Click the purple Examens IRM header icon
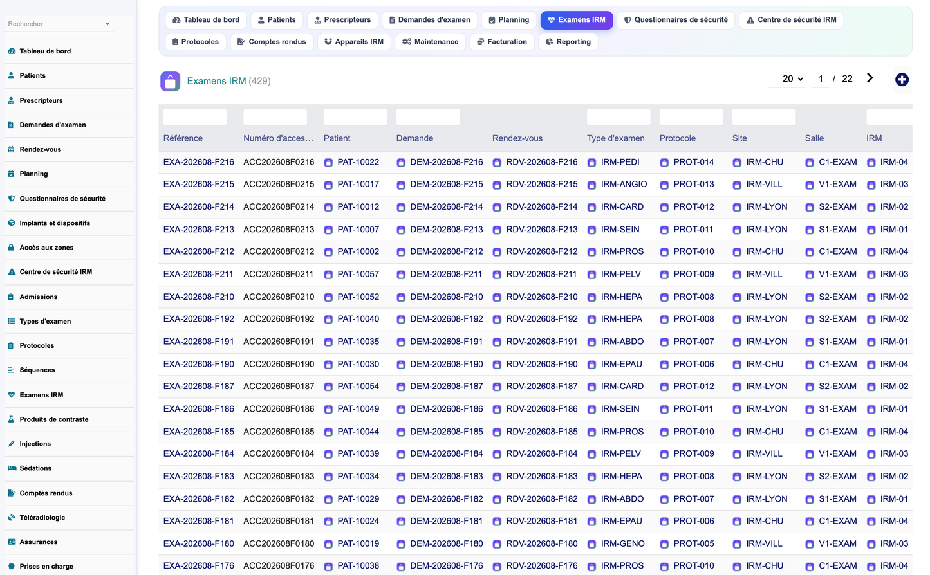 pos(171,81)
